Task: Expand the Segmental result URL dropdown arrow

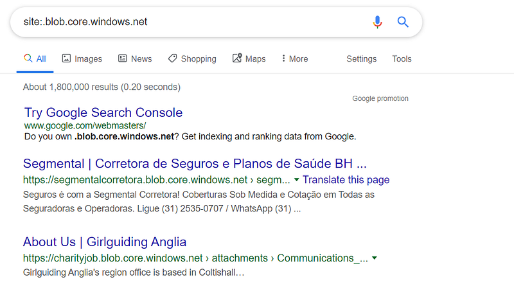Action: pyautogui.click(x=296, y=180)
